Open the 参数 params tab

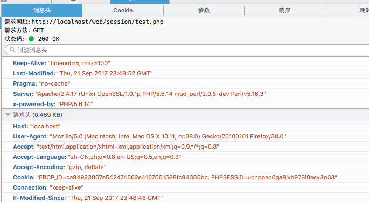(204, 10)
